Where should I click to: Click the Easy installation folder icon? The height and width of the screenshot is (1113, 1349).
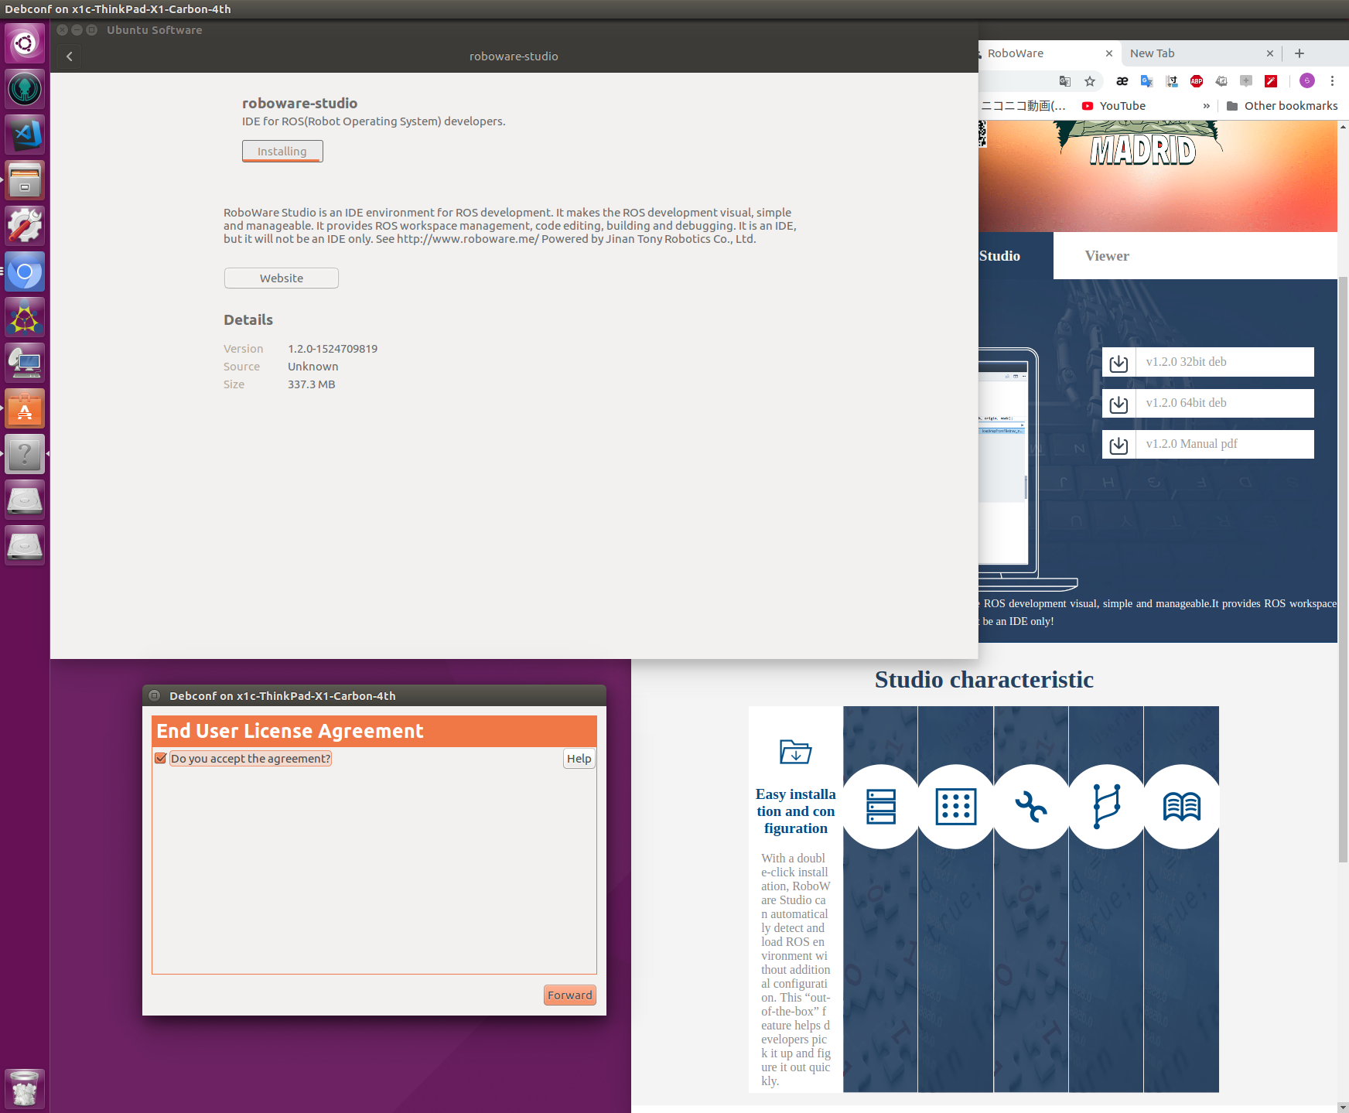pos(795,751)
